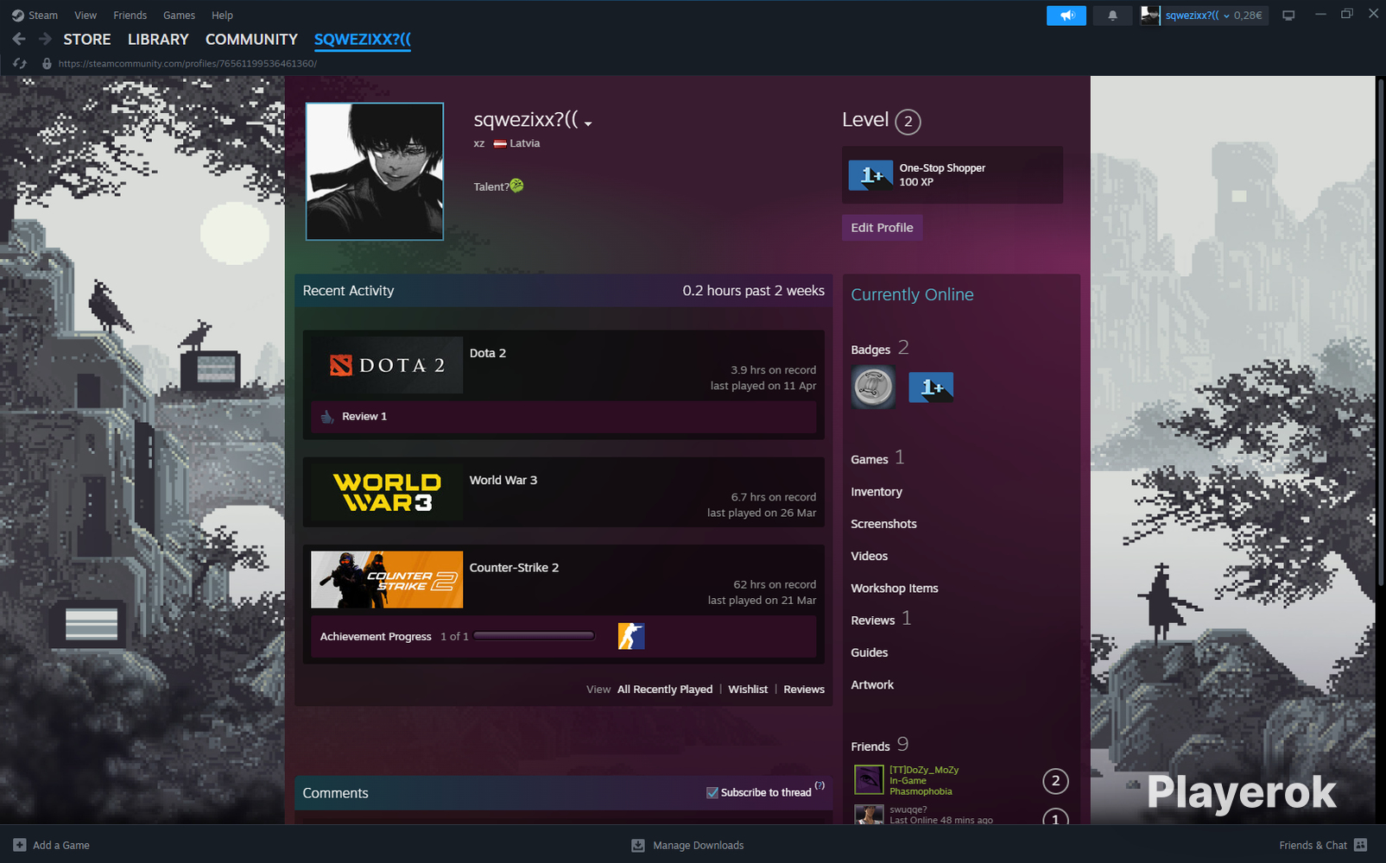The width and height of the screenshot is (1386, 863).
Task: Click the padlock icon beside the URL
Action: click(x=47, y=63)
